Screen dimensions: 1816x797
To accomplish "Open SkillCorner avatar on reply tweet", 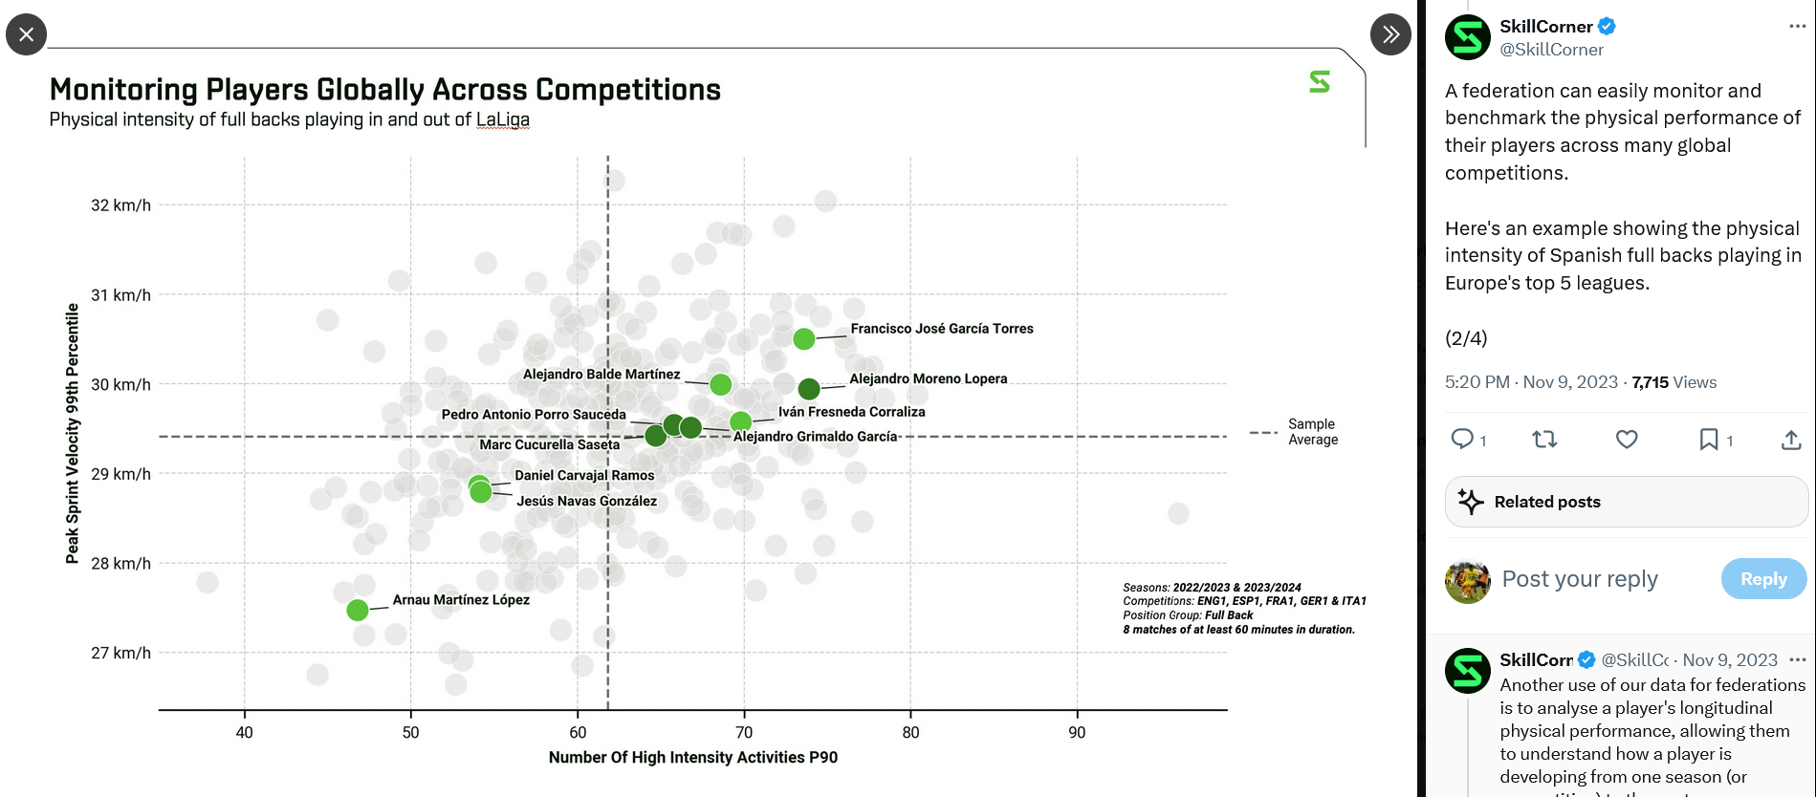I will pos(1468,671).
